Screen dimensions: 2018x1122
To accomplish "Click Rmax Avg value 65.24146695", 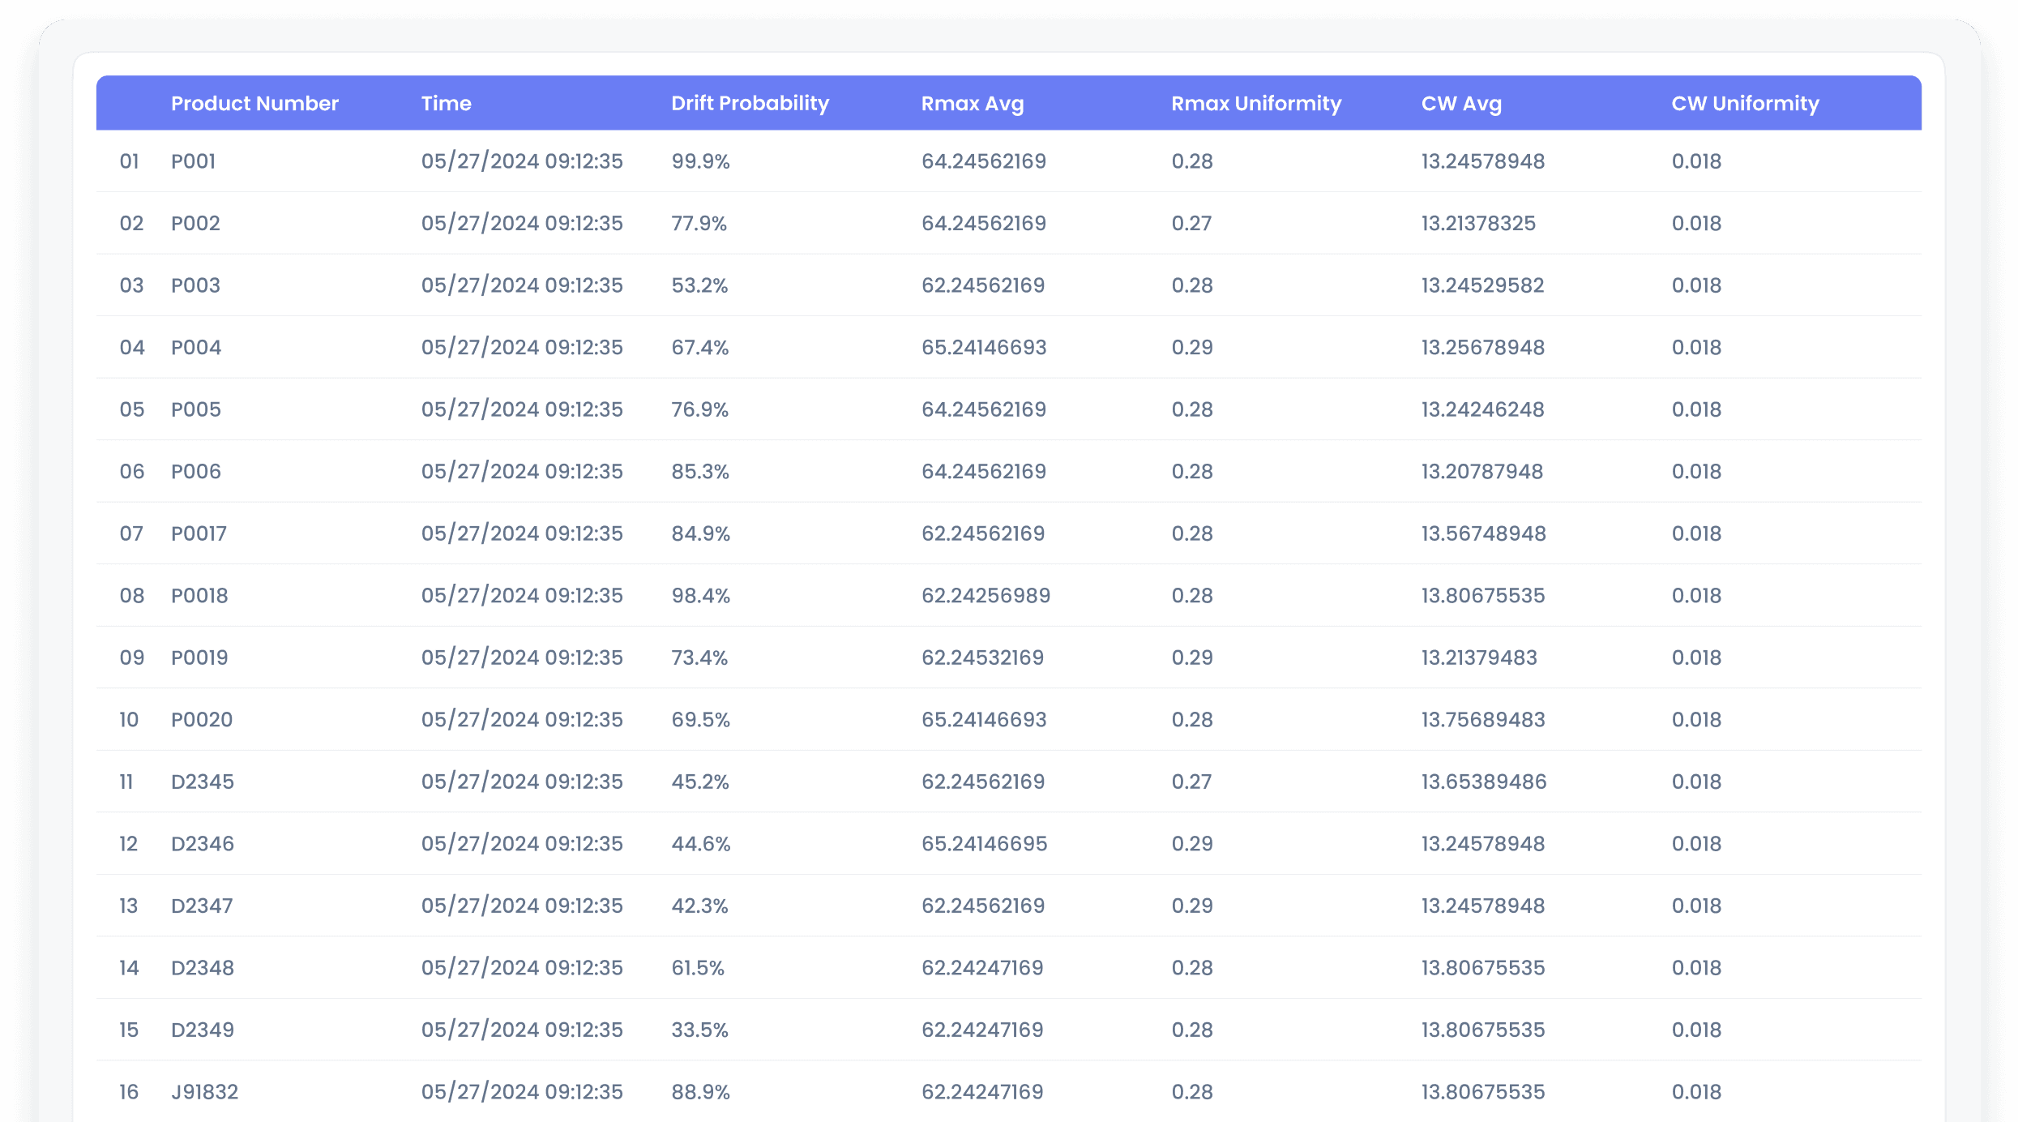I will pyautogui.click(x=984, y=844).
